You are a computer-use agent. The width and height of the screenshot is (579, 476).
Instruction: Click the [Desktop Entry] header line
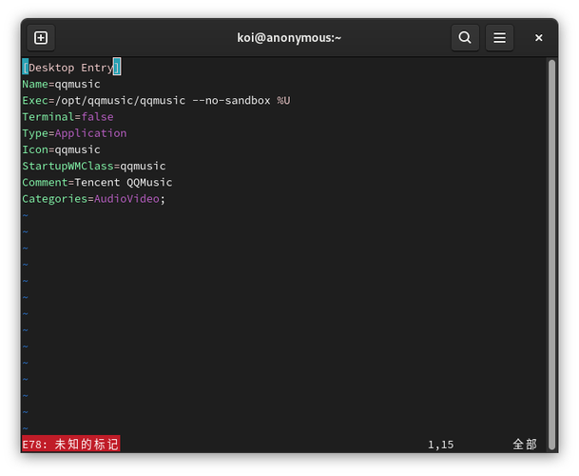[71, 68]
